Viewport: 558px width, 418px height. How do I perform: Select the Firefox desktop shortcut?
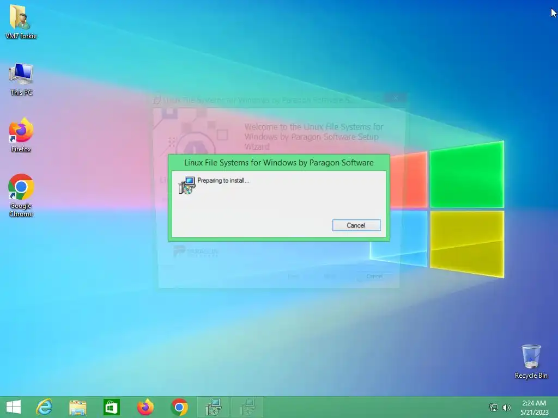(21, 135)
